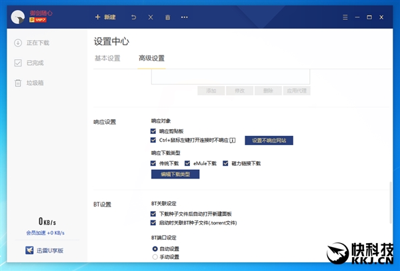Open the 正在下载 list
400x271 pixels.
[38, 43]
